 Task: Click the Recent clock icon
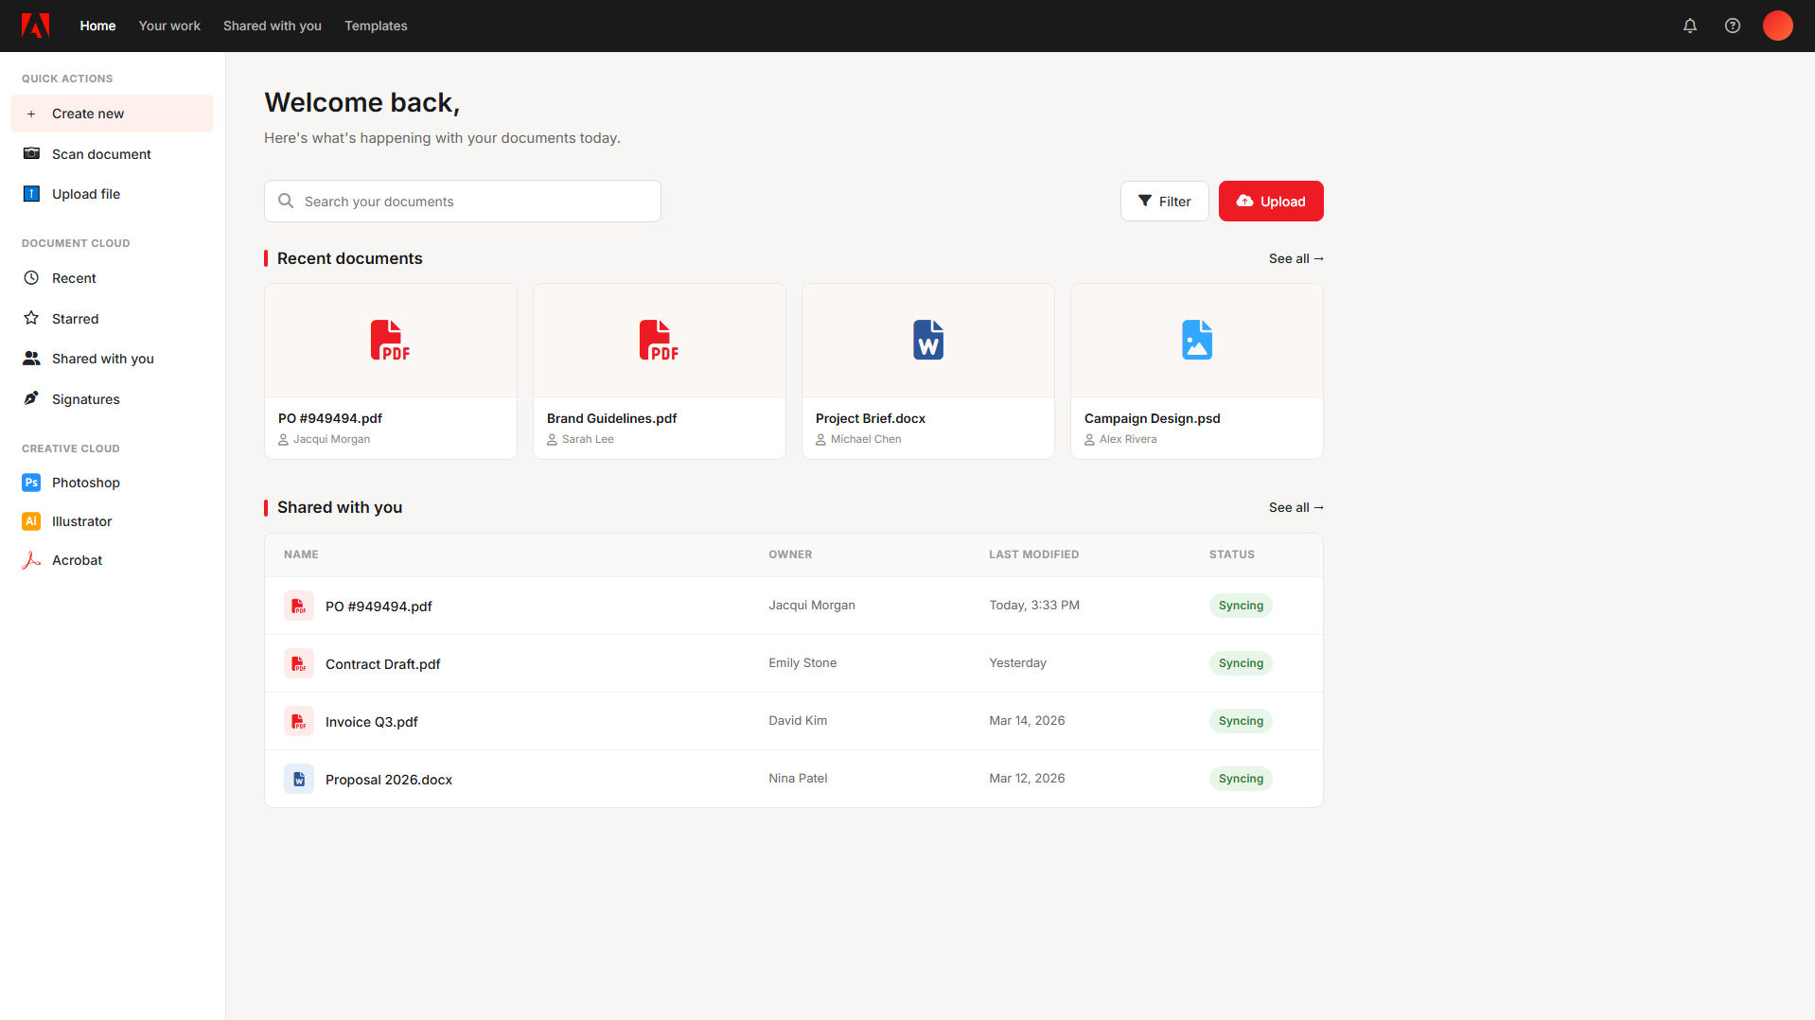[31, 278]
